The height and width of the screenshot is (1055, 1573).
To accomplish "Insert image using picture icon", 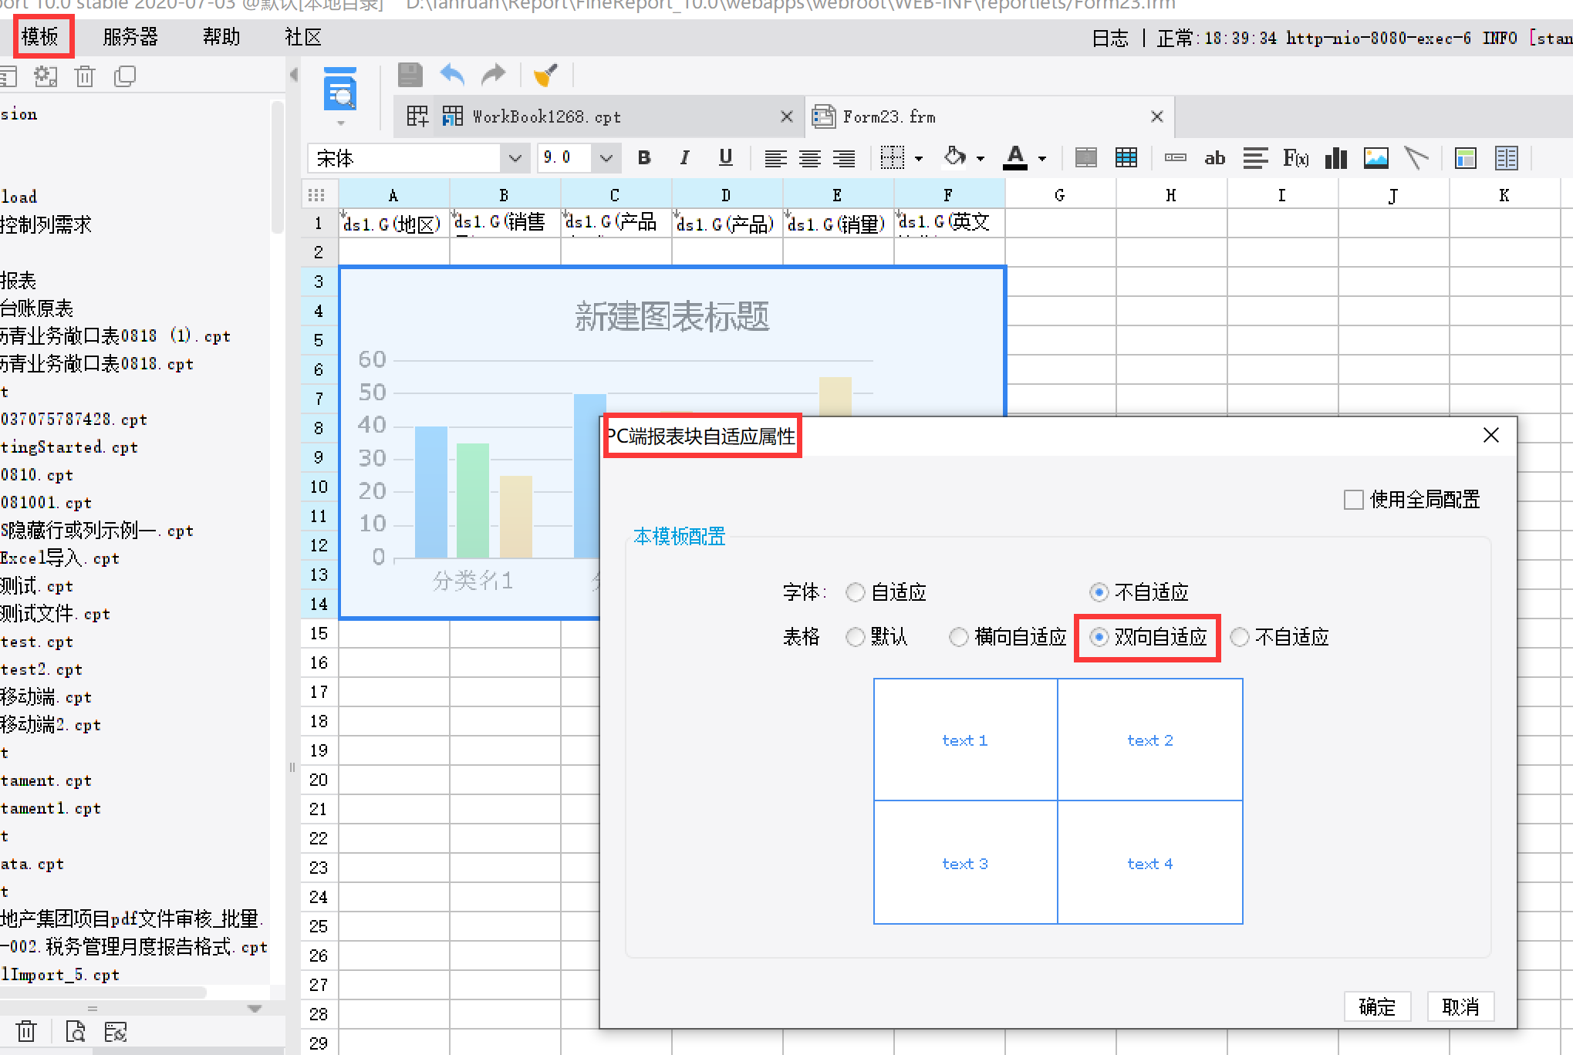I will pyautogui.click(x=1376, y=158).
